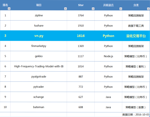Expand the Star column filter arrow

point(93,8)
